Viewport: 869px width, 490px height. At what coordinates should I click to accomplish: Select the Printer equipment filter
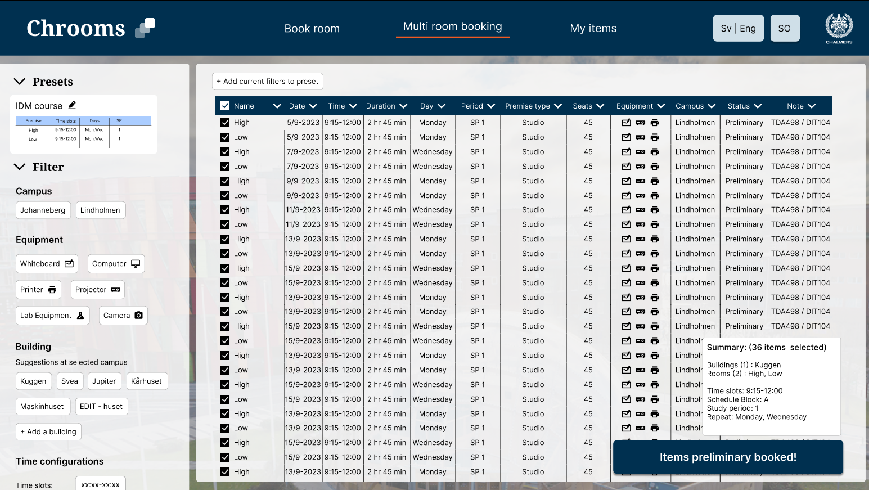(38, 290)
